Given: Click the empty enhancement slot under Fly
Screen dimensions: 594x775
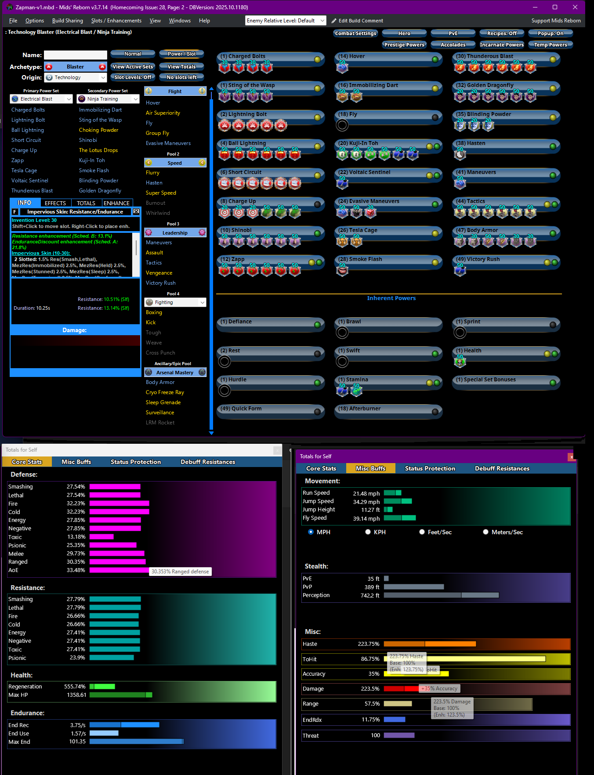Looking at the screenshot, I should (342, 125).
